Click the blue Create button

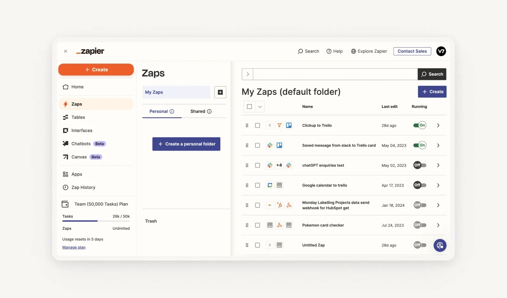(432, 92)
